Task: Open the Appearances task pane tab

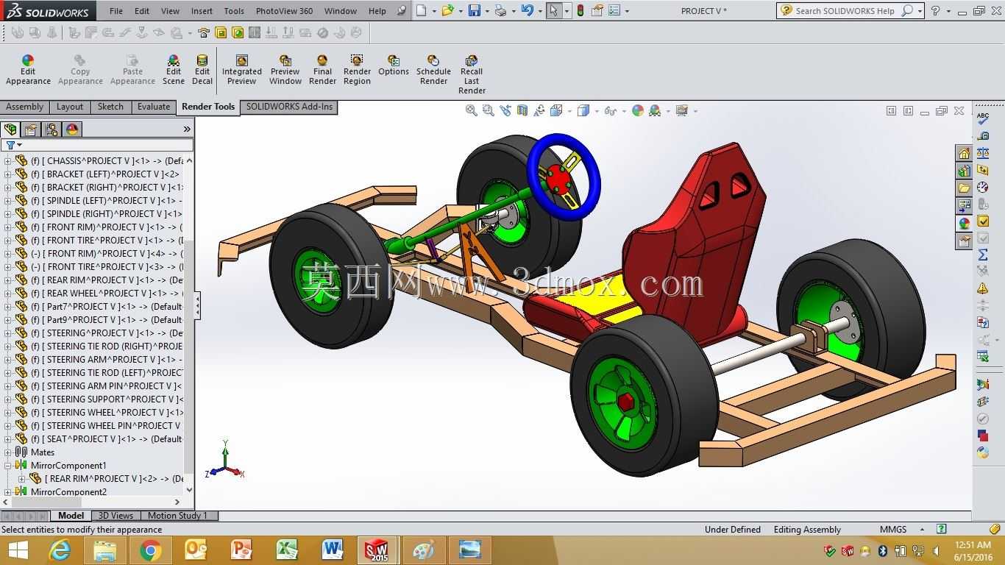Action: (964, 223)
